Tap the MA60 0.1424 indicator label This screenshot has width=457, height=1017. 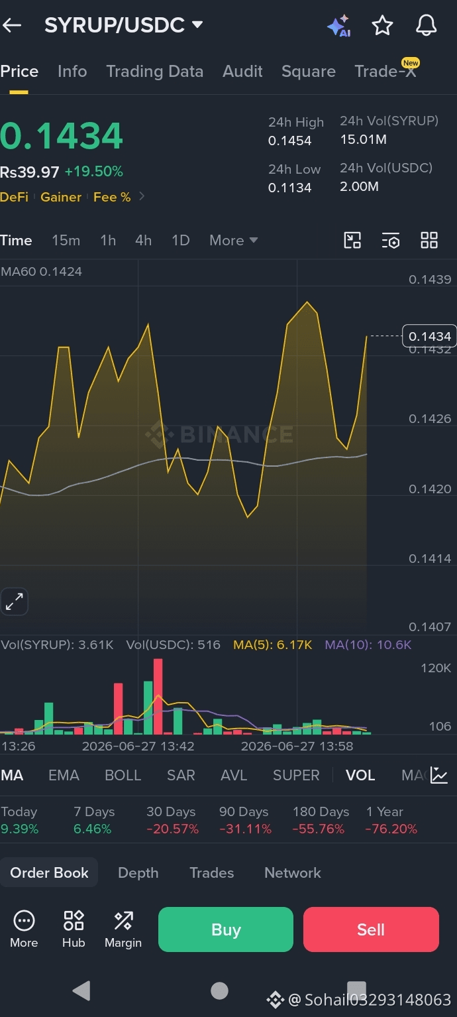click(41, 271)
